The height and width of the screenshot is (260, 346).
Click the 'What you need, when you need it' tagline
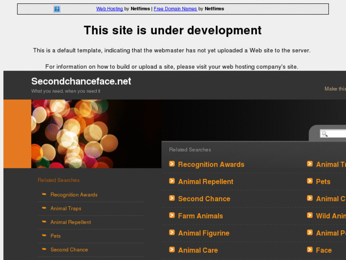coord(66,91)
